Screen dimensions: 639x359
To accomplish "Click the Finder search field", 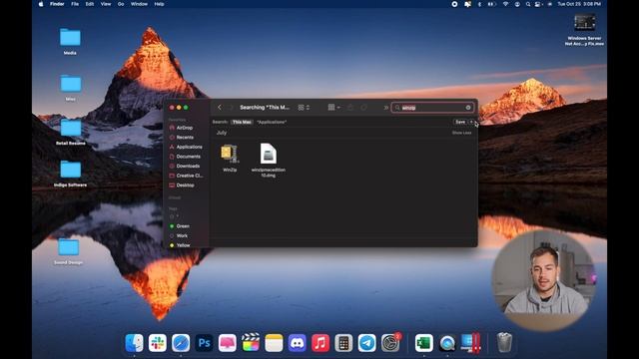I will tap(432, 108).
